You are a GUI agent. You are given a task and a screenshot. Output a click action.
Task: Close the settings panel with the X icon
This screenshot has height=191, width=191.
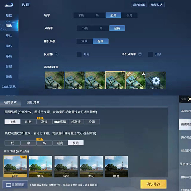[189, 99]
